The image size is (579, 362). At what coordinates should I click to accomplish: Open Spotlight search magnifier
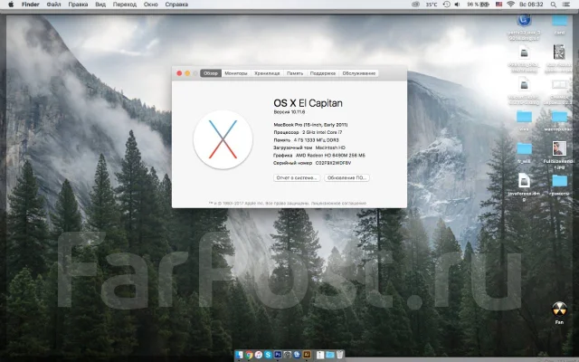pyautogui.click(x=553, y=5)
